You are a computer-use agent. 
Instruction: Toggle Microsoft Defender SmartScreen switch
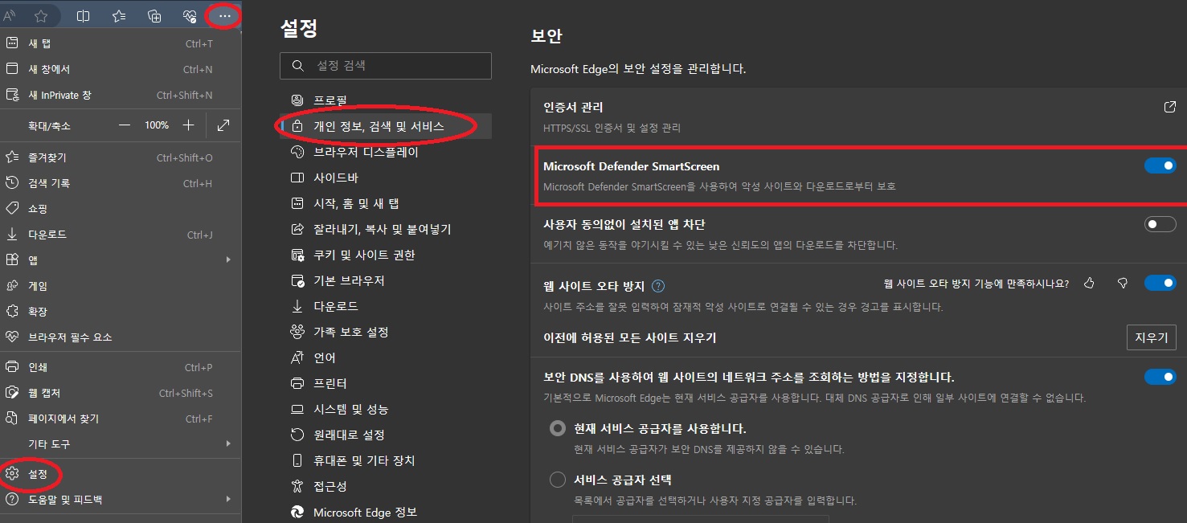(x=1160, y=165)
